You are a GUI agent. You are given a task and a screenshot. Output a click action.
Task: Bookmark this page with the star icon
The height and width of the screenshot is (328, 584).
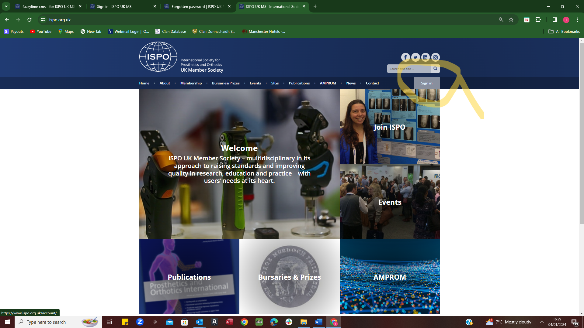(x=511, y=20)
